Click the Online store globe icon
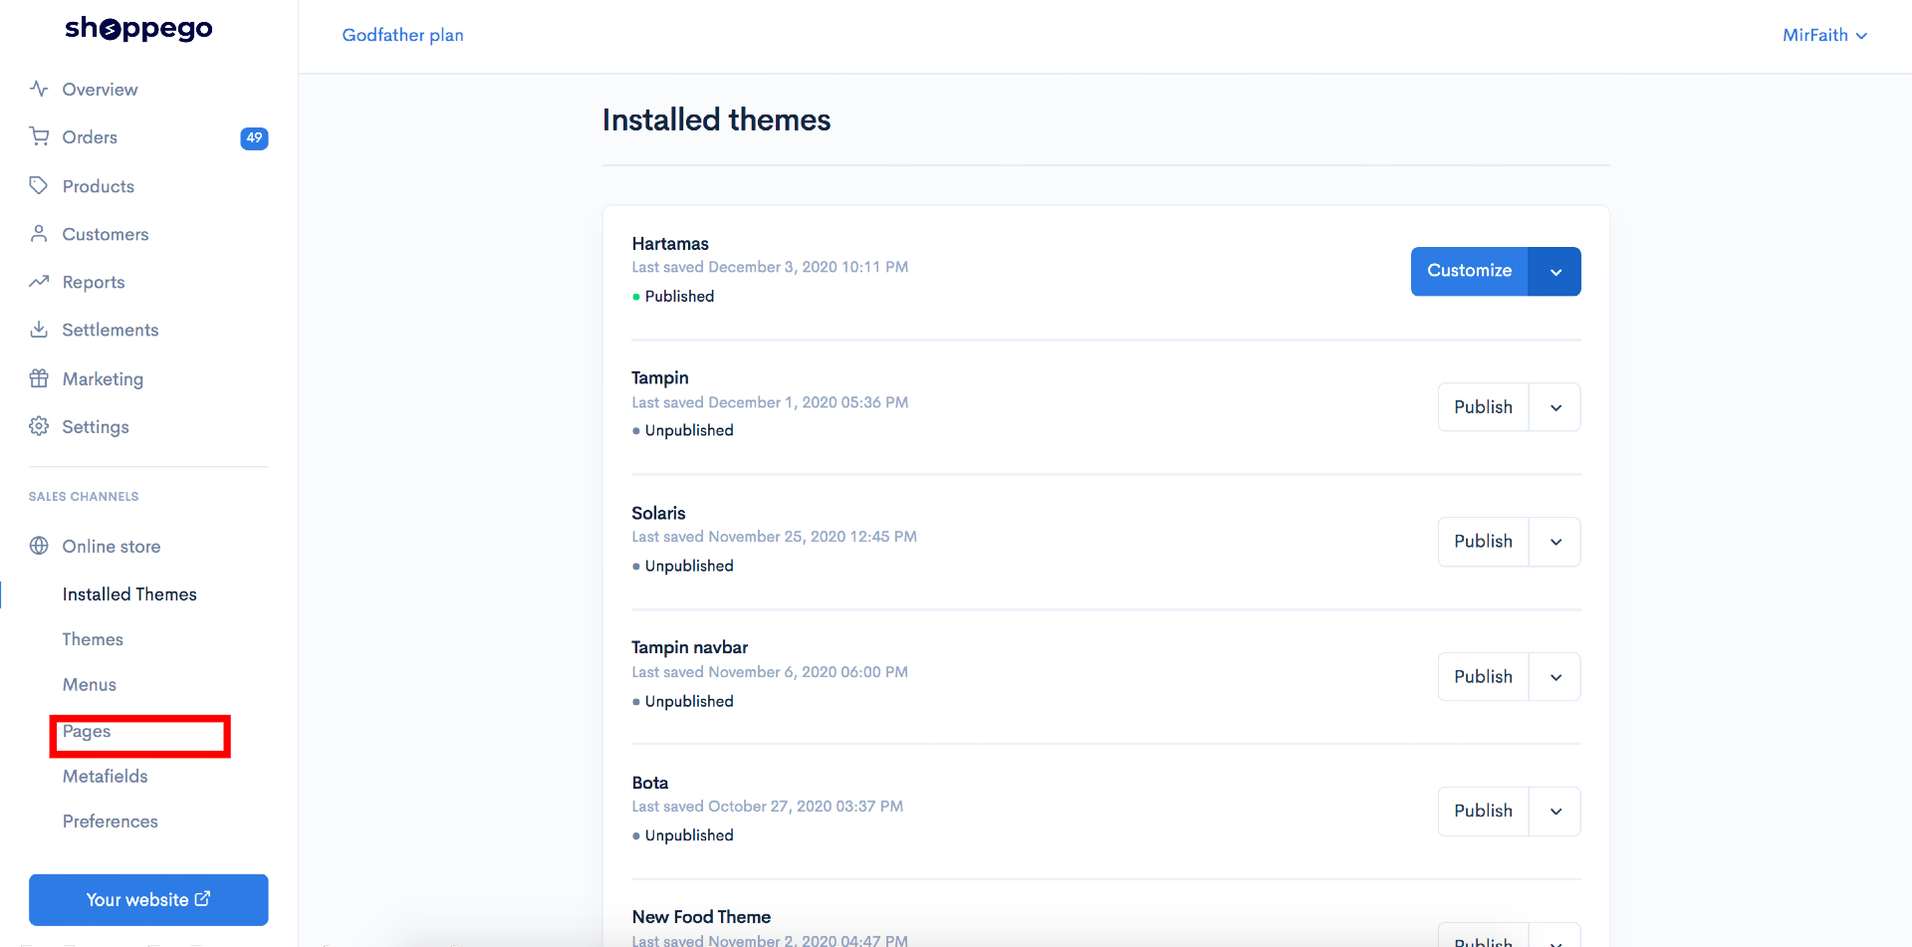The width and height of the screenshot is (1912, 947). pos(39,545)
